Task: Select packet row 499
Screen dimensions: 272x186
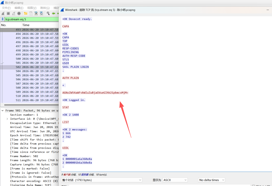Action: pyautogui.click(x=29, y=55)
